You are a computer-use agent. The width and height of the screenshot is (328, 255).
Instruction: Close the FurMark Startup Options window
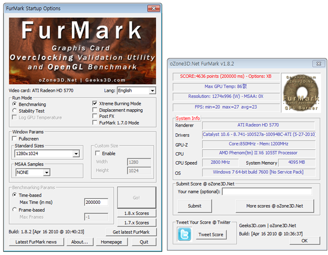click(154, 8)
